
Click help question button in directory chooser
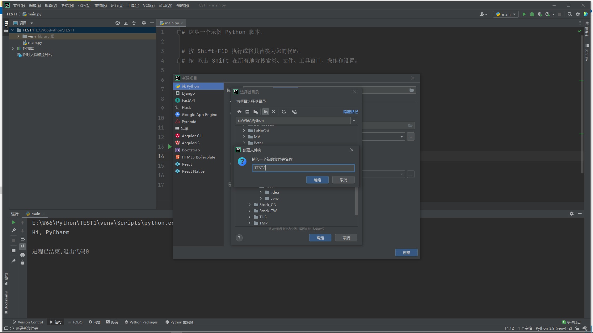pos(239,238)
